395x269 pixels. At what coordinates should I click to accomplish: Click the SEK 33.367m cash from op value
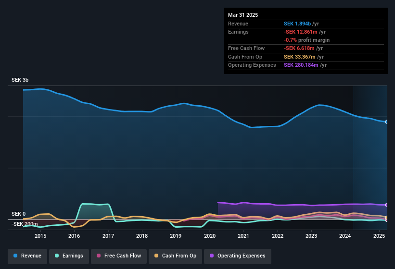point(300,57)
